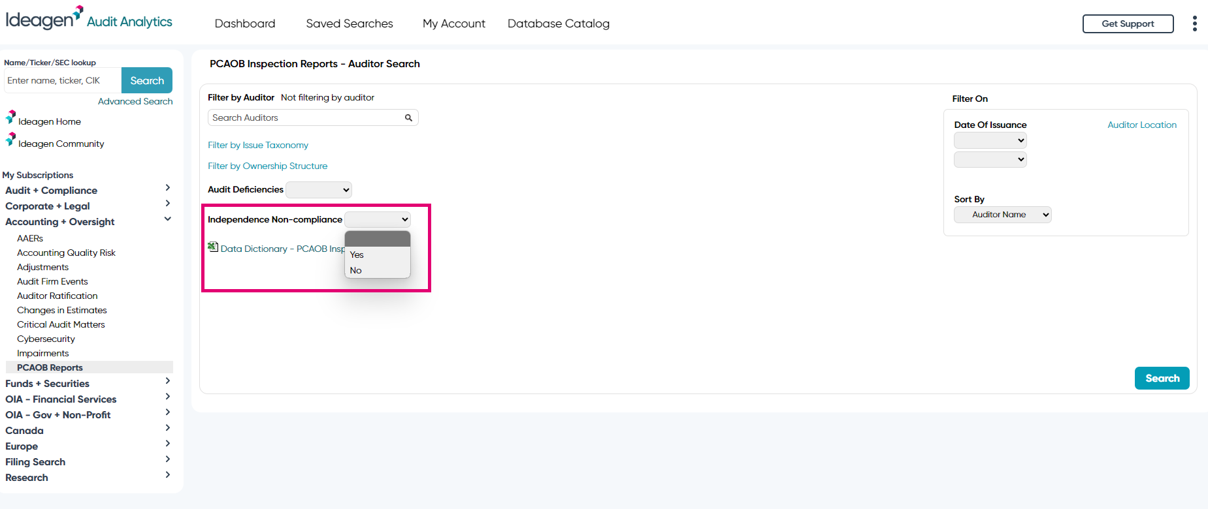The width and height of the screenshot is (1208, 509).
Task: Click the Ideagen Community logo icon
Action: (10, 140)
